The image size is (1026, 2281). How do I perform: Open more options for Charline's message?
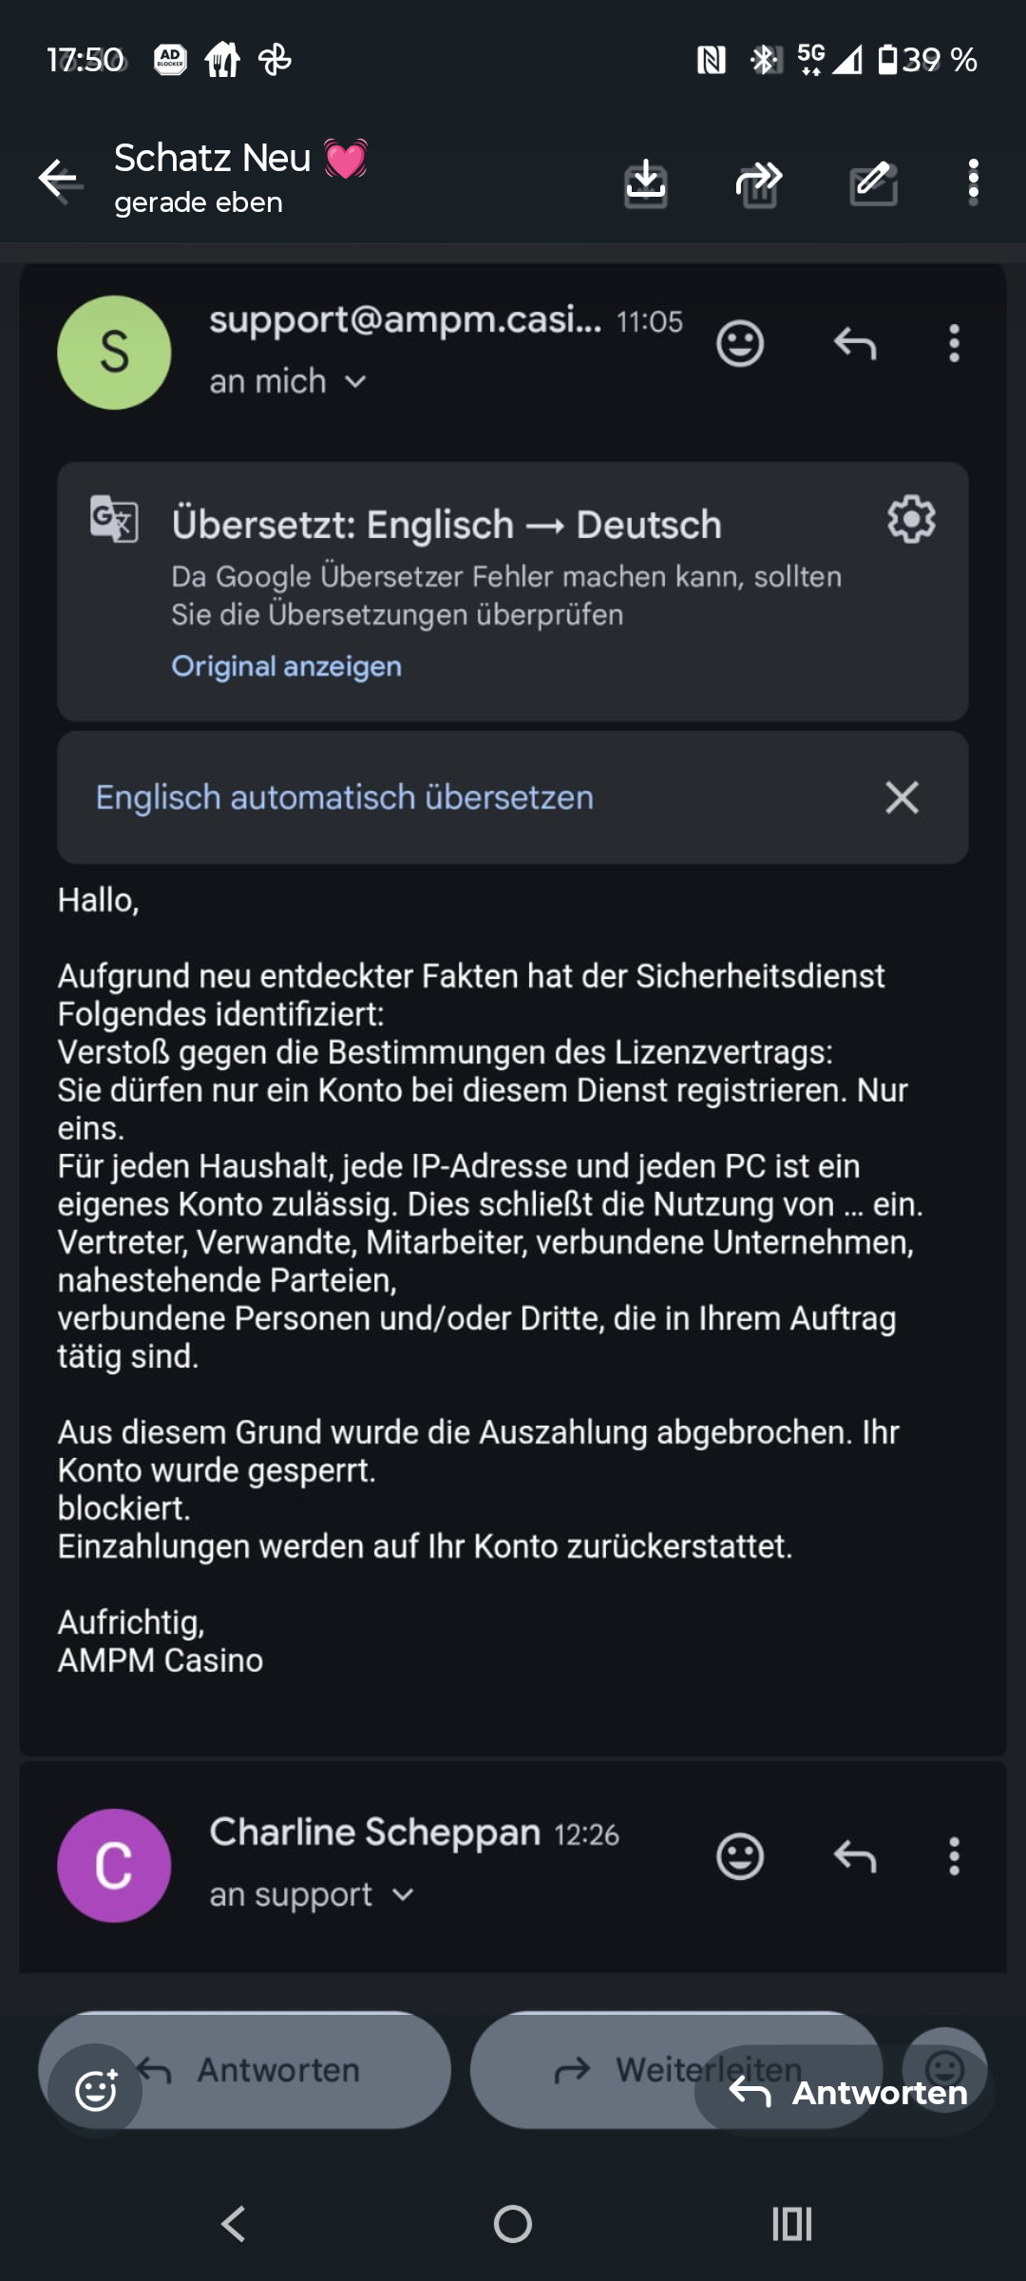pos(954,1856)
